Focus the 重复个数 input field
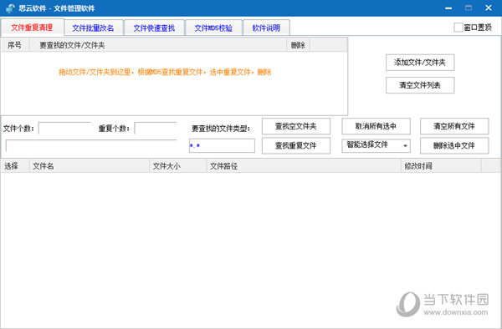Viewport: 502px width, 329px height. 156,129
